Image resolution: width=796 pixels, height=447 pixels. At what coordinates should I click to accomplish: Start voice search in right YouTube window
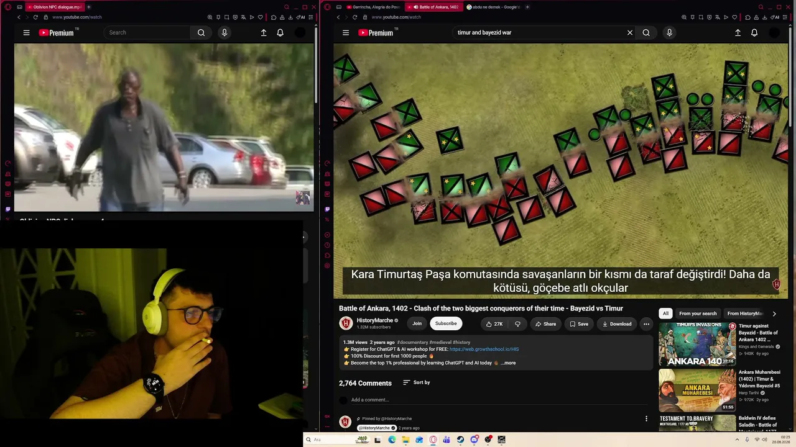click(x=669, y=33)
